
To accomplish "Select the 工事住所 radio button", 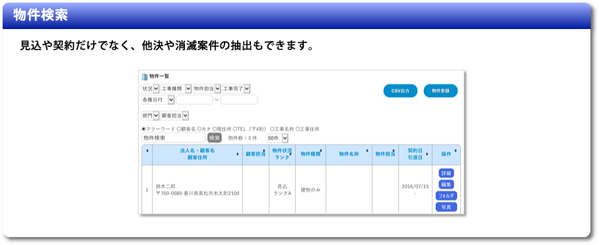I will pyautogui.click(x=297, y=129).
